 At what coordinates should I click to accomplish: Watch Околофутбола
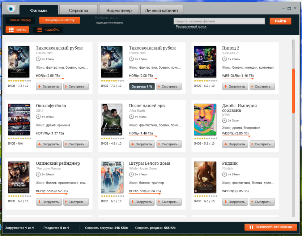(76, 144)
